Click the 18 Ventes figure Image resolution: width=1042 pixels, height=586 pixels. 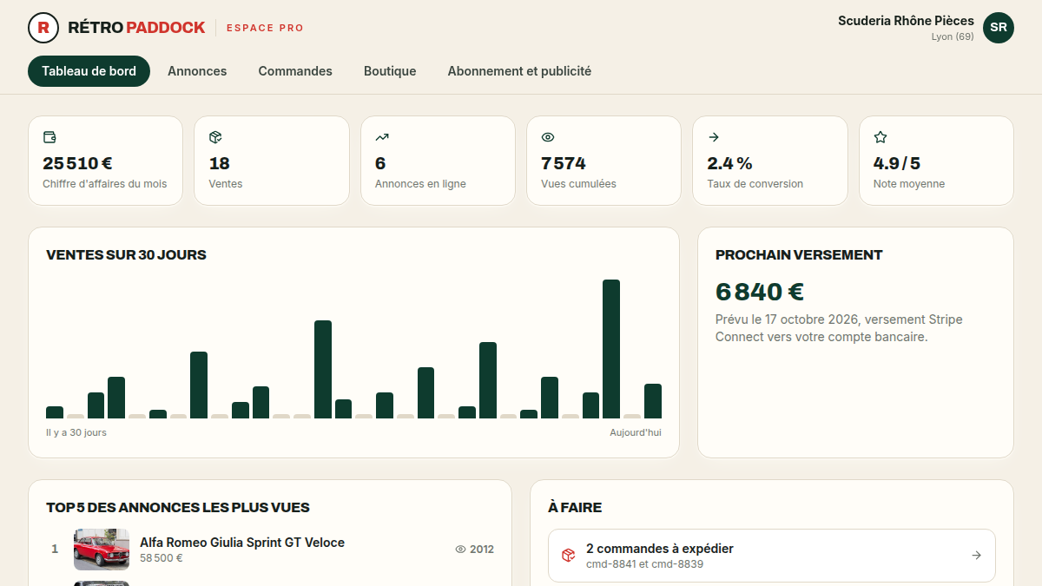(220, 163)
